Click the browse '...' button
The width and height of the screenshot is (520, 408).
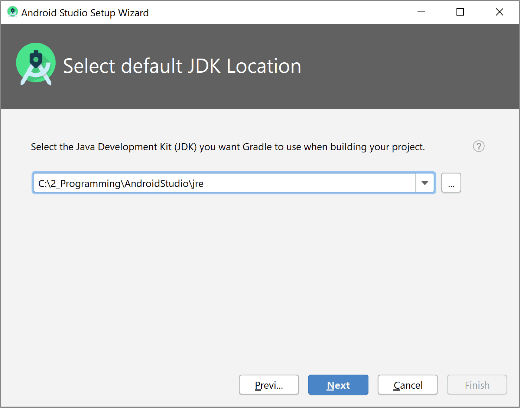click(451, 183)
